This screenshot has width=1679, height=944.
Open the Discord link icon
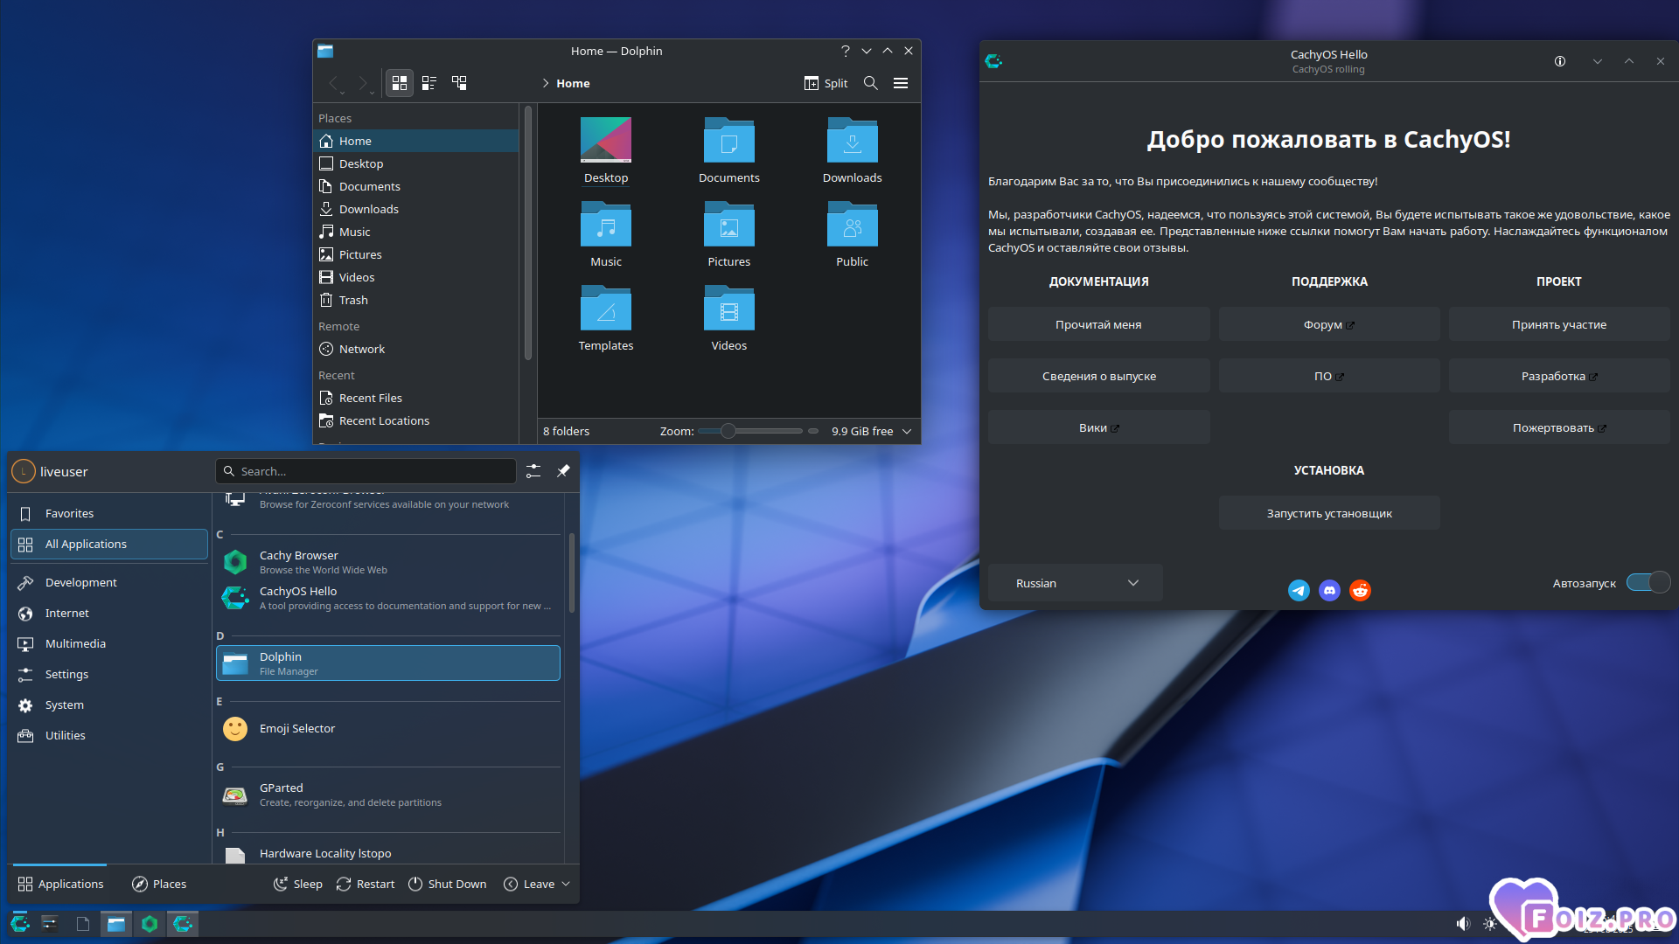1329,591
